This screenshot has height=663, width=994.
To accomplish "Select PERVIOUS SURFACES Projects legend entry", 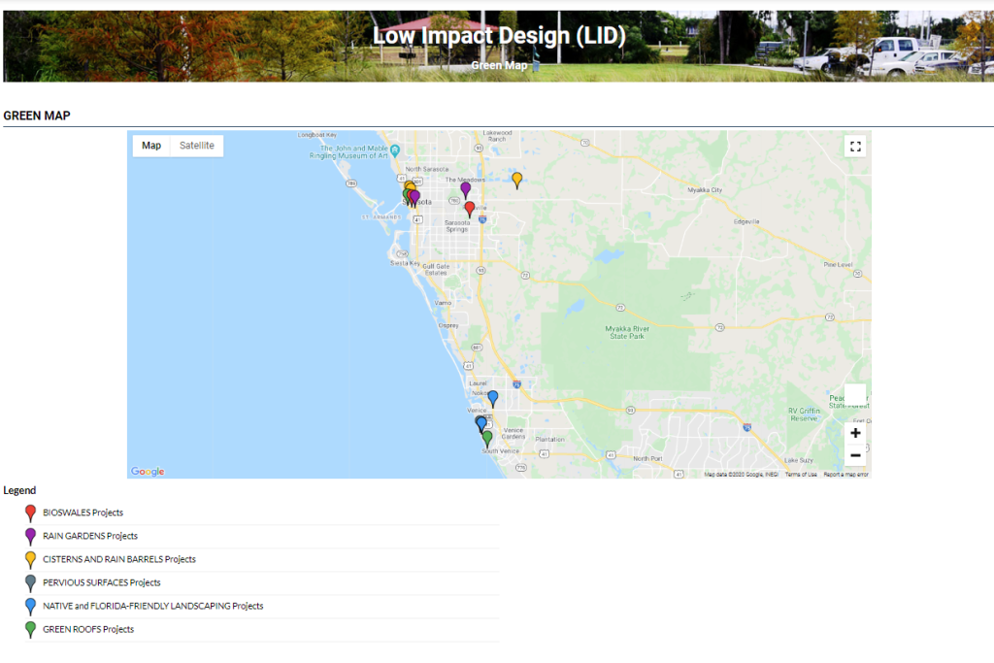I will coord(101,582).
